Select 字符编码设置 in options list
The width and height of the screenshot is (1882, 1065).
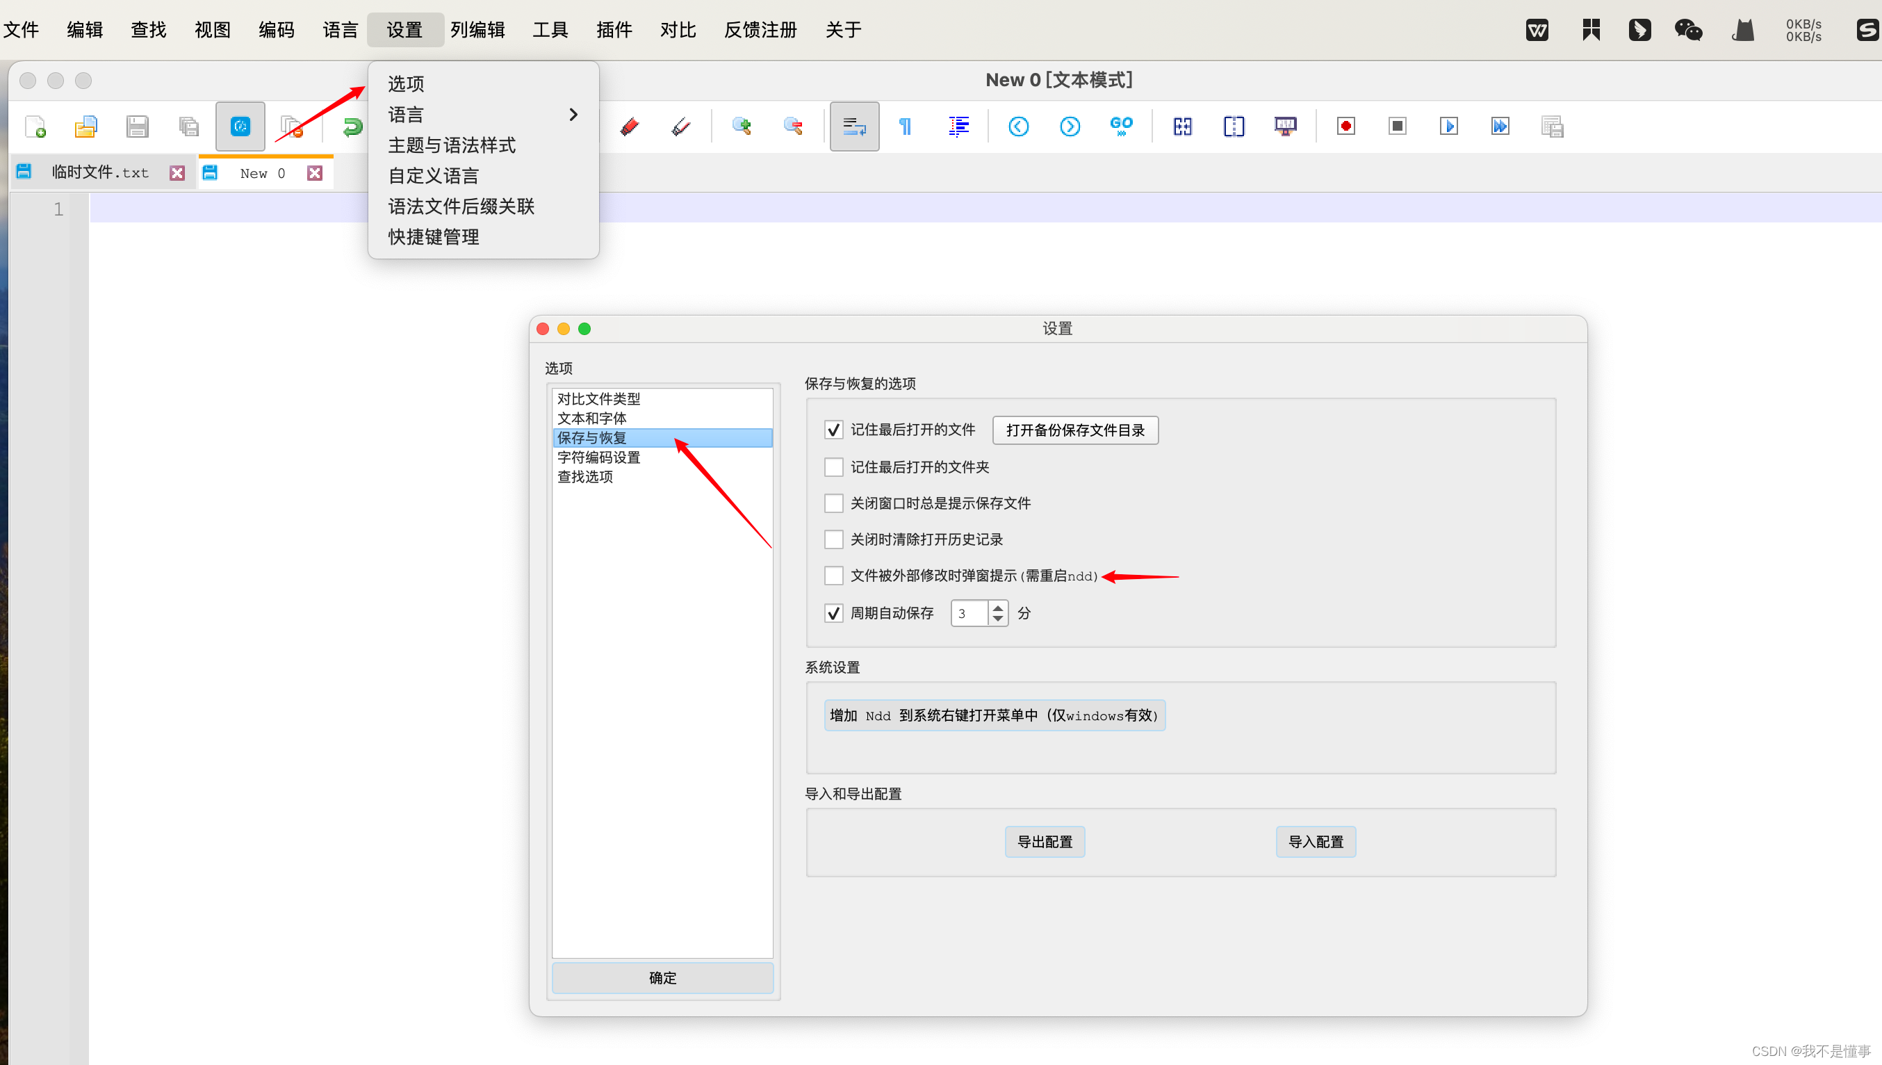599,457
